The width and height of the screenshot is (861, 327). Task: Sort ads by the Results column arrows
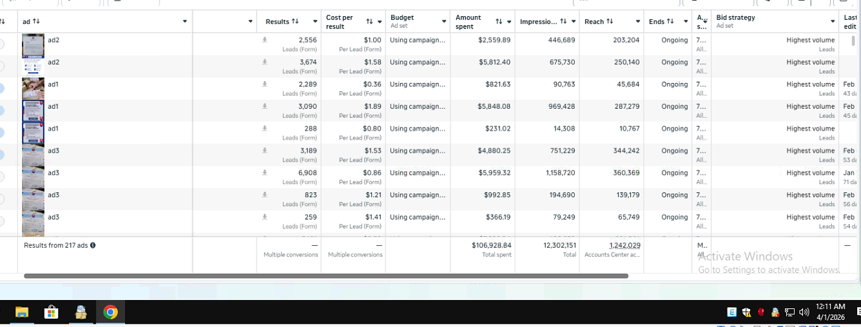tap(295, 21)
